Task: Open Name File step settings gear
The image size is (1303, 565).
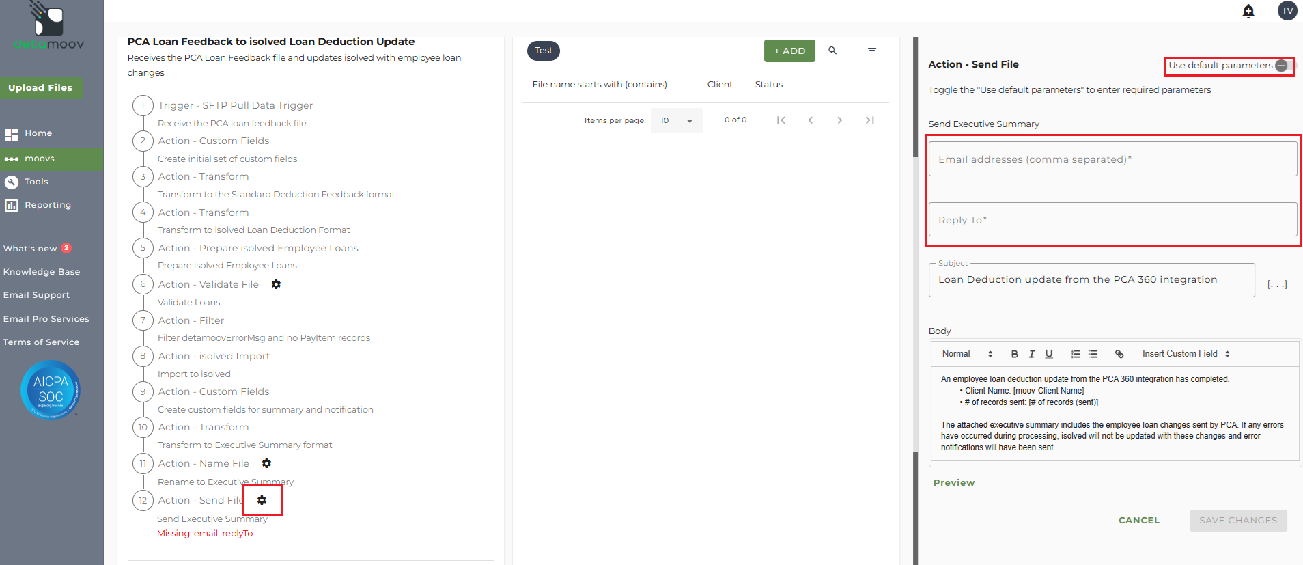Action: [x=266, y=463]
